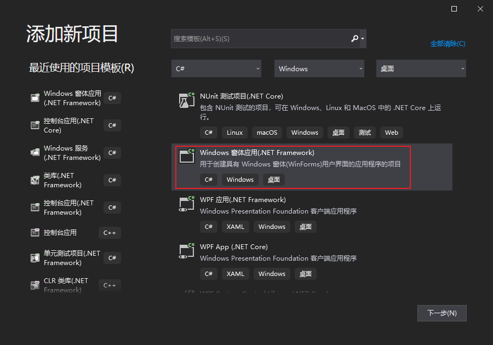Click 桌面 tag under Windows 窗体应用 template
Screen dimensions: 493x345
pos(273,180)
